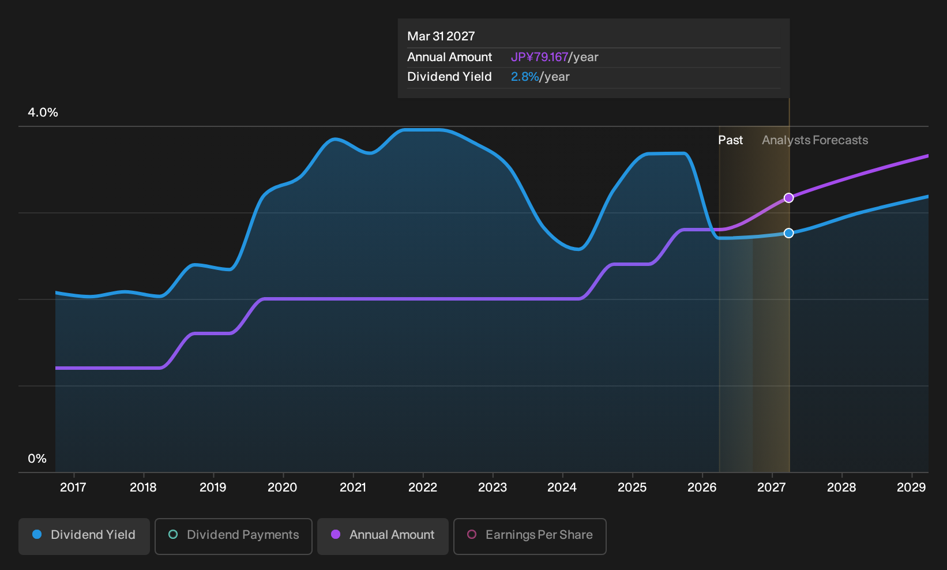Click the 2025 x-axis year label
Viewport: 947px width, 570px height.
[632, 487]
